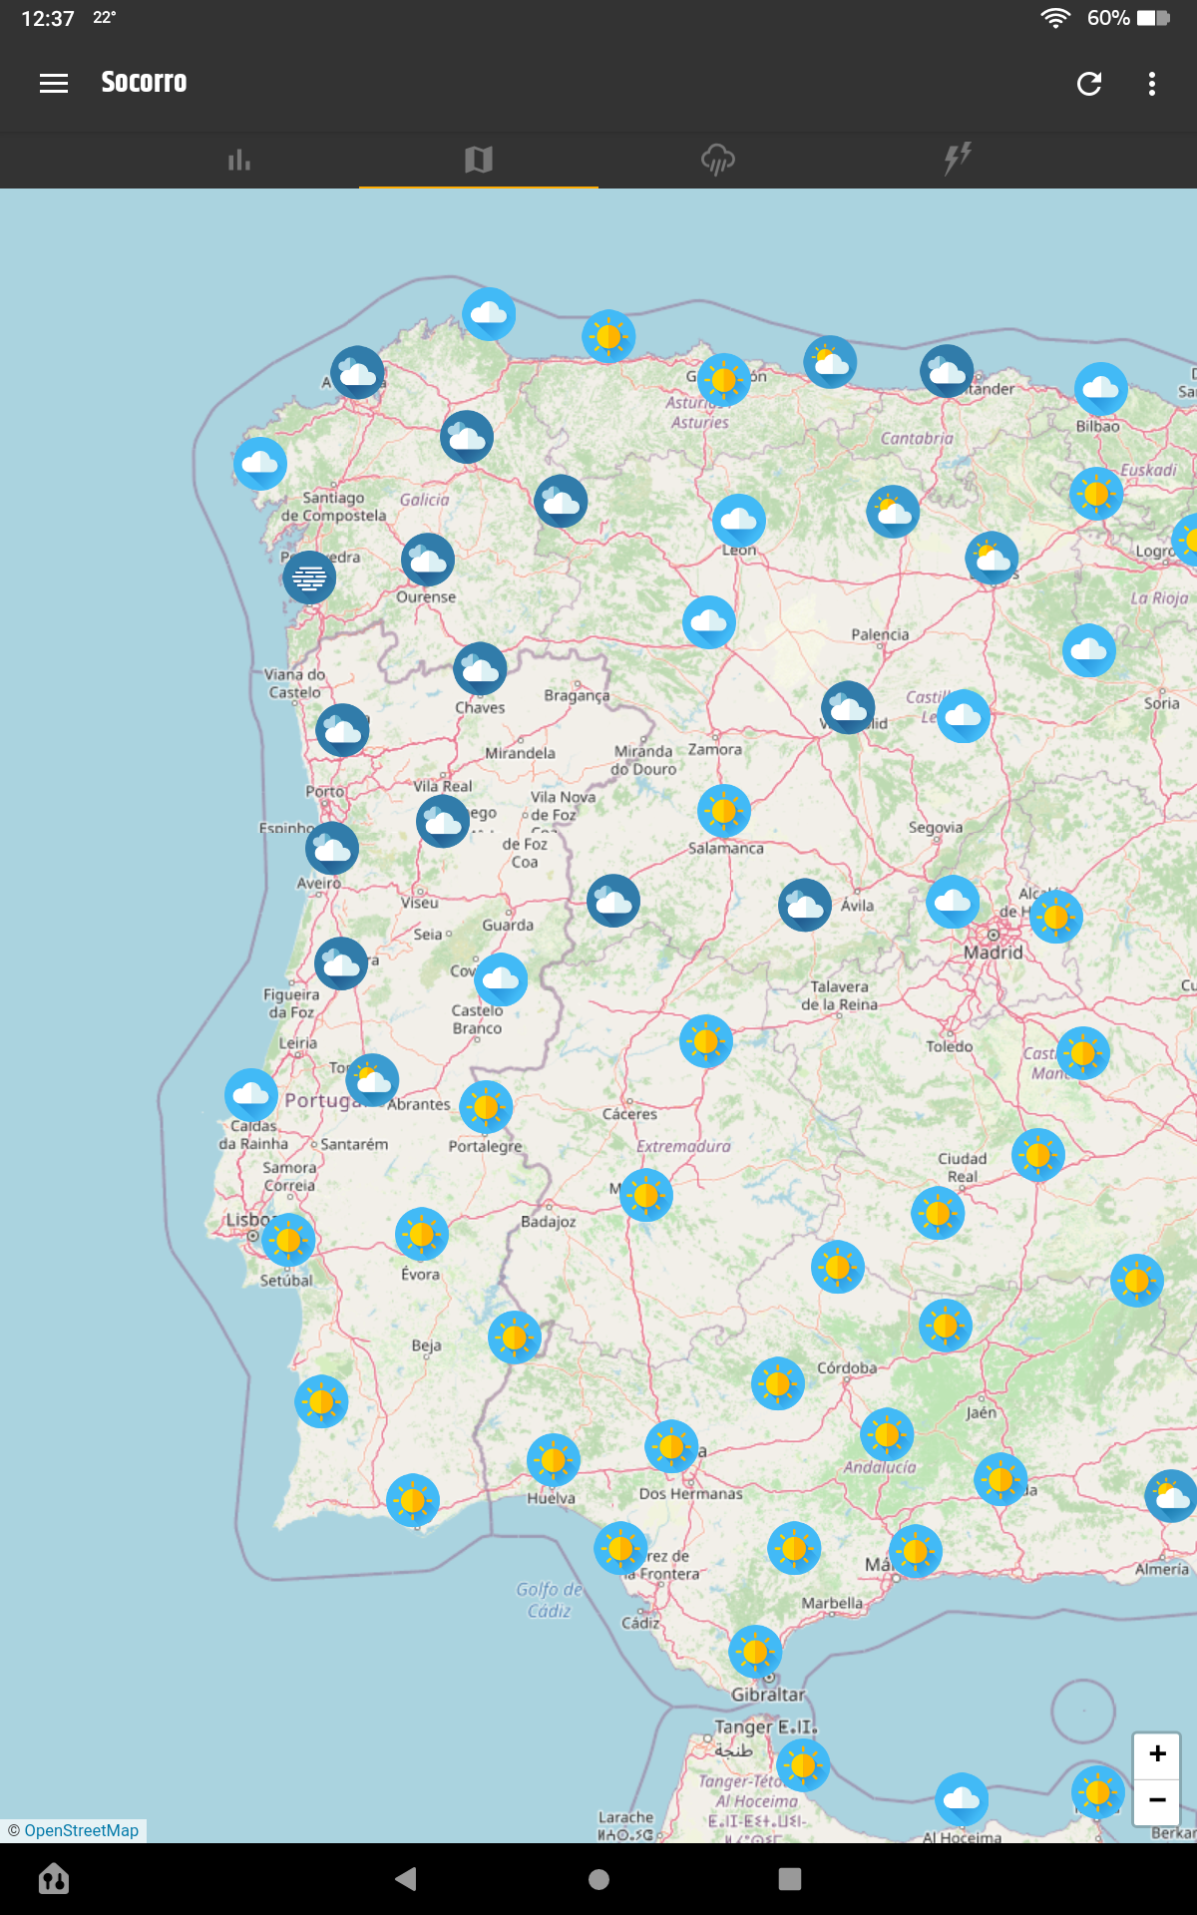
Task: Tap the sunny icon near Lisbon
Action: [x=288, y=1240]
